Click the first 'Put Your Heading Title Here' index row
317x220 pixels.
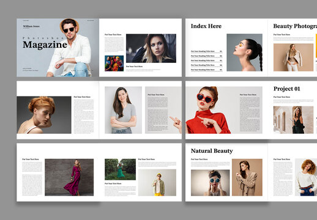[x=206, y=51]
